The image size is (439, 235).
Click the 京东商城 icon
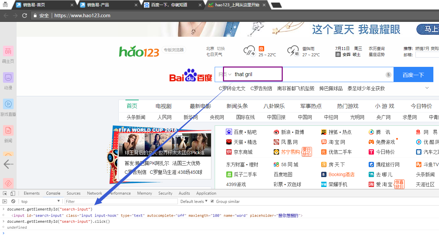point(229,152)
